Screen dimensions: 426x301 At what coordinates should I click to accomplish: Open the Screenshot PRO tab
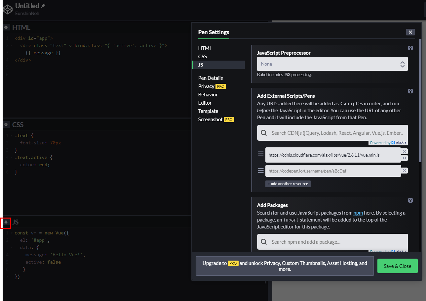[x=216, y=119]
